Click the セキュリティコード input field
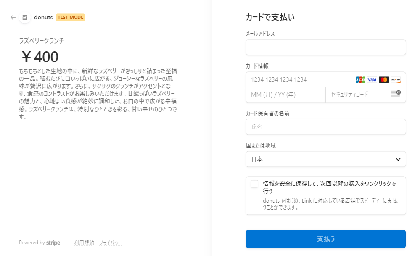Viewport: 415px width, 256px height. [357, 95]
